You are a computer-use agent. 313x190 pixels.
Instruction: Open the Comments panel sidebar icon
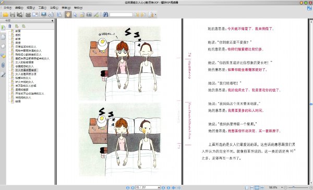pyautogui.click(x=3, y=56)
